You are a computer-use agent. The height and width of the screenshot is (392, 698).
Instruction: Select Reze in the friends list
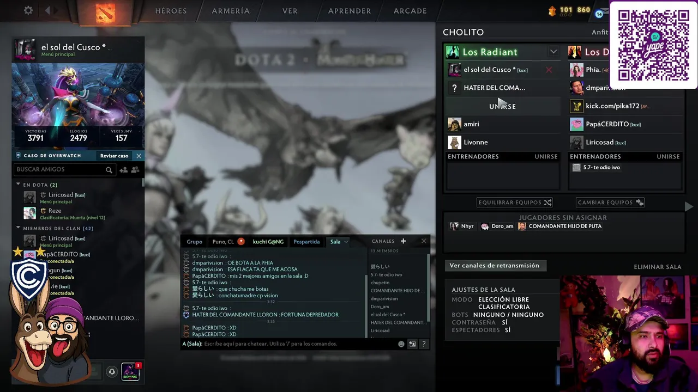[x=79, y=213]
